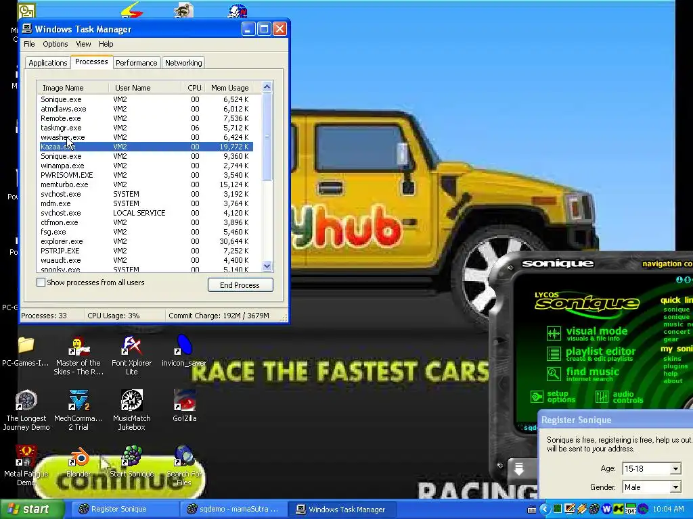Select the Start Sonique desktop shortcut
This screenshot has height=519, width=693.
click(x=132, y=462)
